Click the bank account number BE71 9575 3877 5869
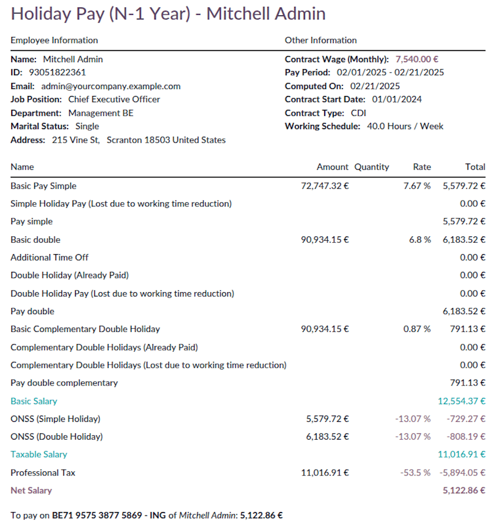The width and height of the screenshot is (500, 527). (x=96, y=515)
